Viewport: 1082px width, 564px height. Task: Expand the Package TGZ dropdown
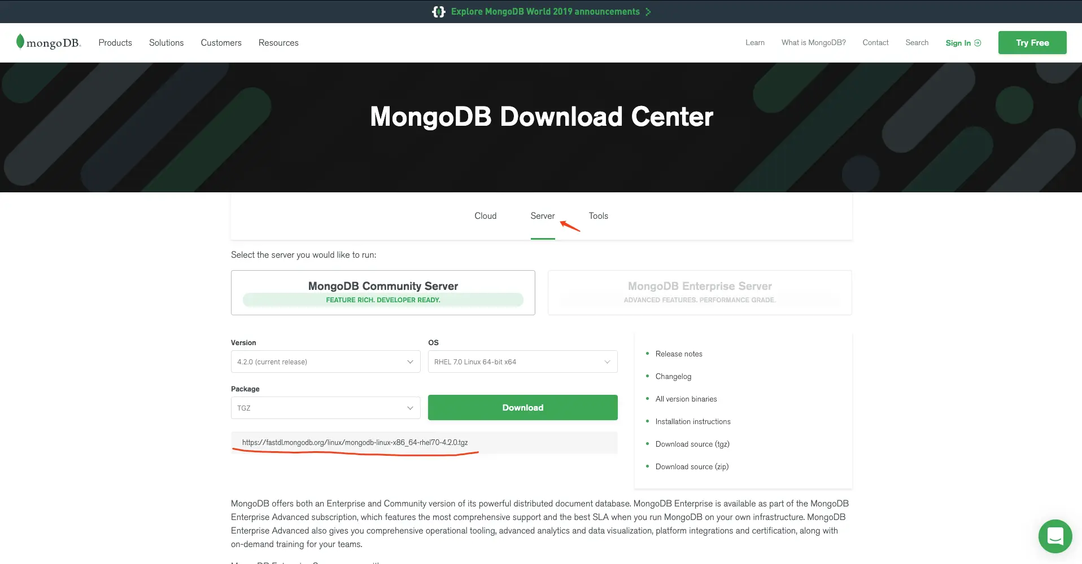tap(326, 408)
